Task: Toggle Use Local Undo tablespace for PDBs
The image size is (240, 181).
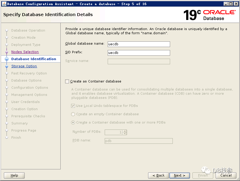Action: point(73,106)
